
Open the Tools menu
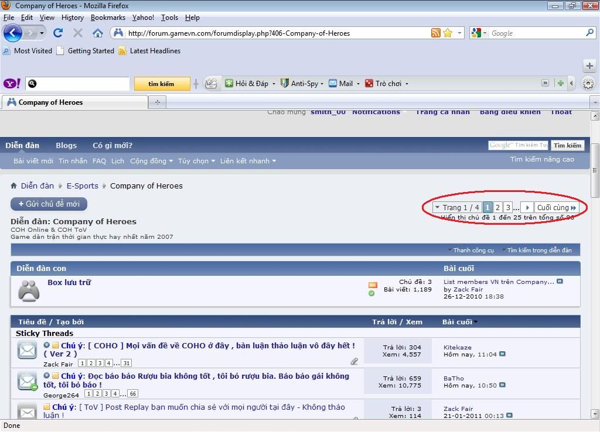[169, 18]
